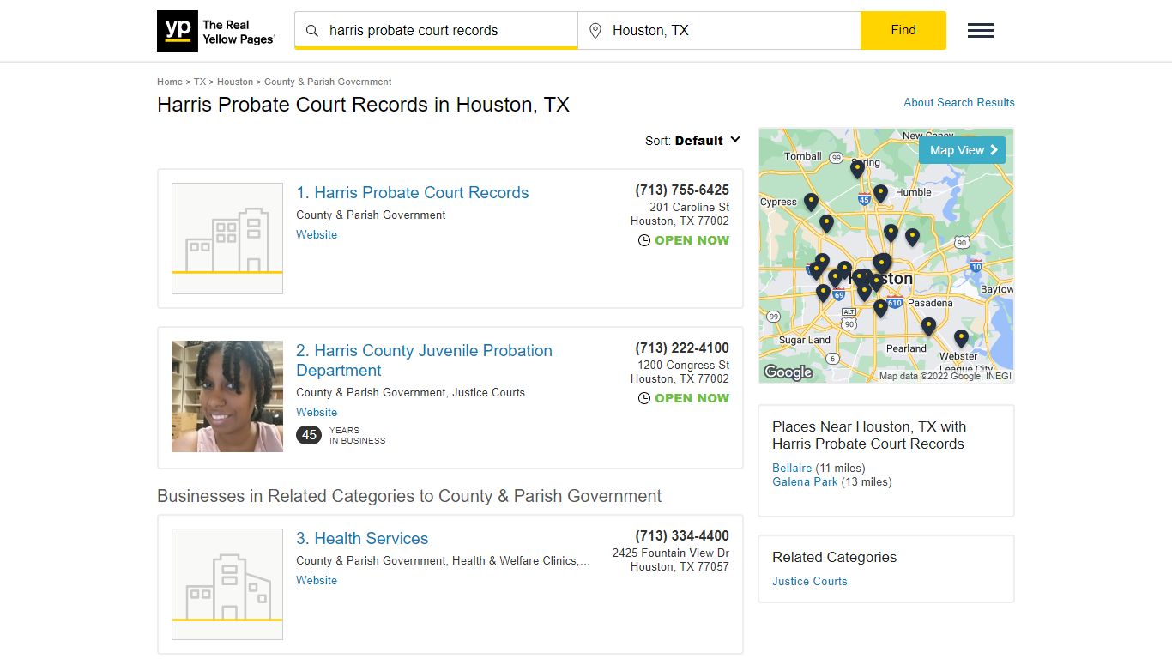Start the search with the Find button
The image size is (1172, 659).
[903, 30]
